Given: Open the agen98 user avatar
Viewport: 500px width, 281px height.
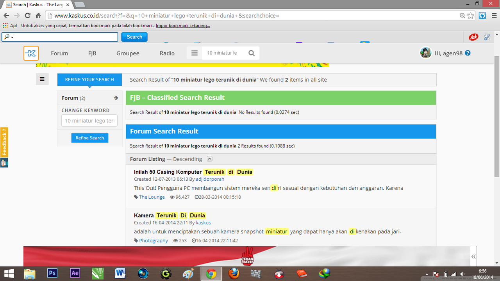Looking at the screenshot, I should coord(425,53).
